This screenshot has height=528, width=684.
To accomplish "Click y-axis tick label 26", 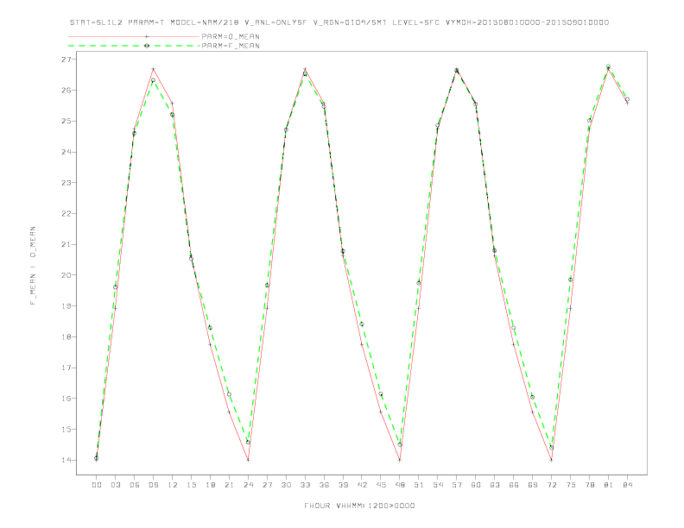I will tap(66, 91).
